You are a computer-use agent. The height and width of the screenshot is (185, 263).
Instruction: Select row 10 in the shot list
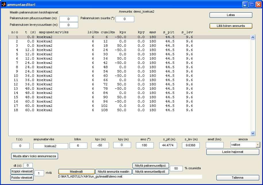(x=129, y=76)
